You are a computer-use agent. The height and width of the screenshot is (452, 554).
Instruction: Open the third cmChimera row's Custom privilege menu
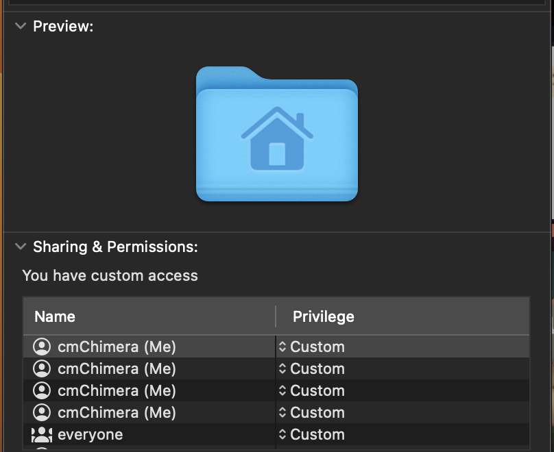[312, 390]
